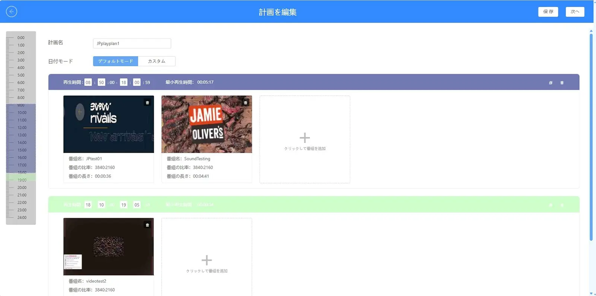This screenshot has height=296, width=596.
Task: Remove videotest2 program with its trash icon
Action: point(148,225)
